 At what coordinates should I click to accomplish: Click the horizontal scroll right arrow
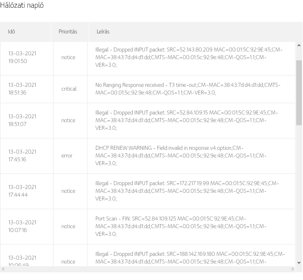[x=293, y=269]
